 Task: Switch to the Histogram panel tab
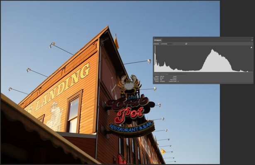click(158, 40)
